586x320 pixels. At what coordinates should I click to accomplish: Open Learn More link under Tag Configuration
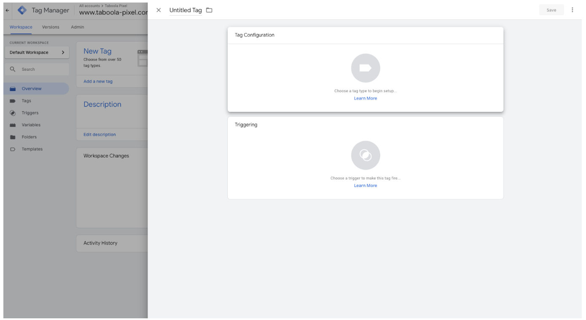tap(366, 99)
